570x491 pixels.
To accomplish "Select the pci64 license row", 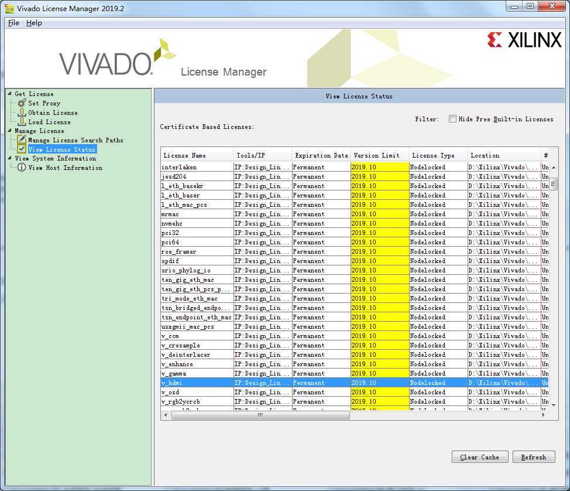I will click(x=355, y=242).
